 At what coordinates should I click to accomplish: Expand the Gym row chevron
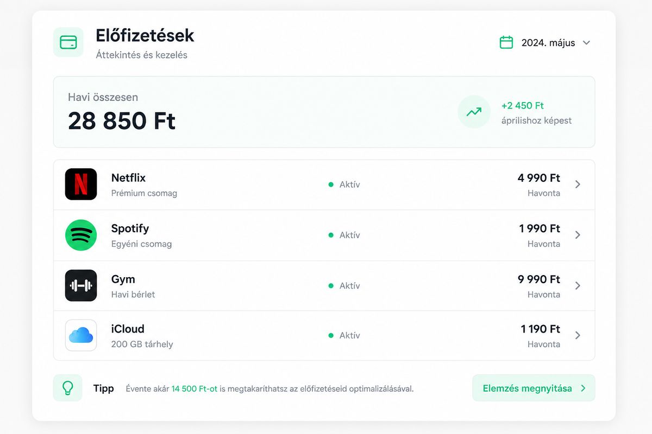(x=578, y=285)
